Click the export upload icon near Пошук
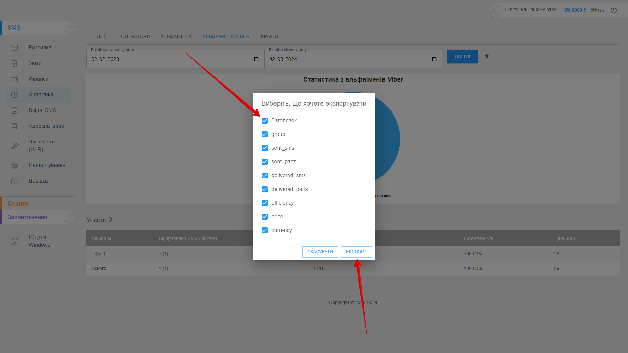 click(x=487, y=57)
